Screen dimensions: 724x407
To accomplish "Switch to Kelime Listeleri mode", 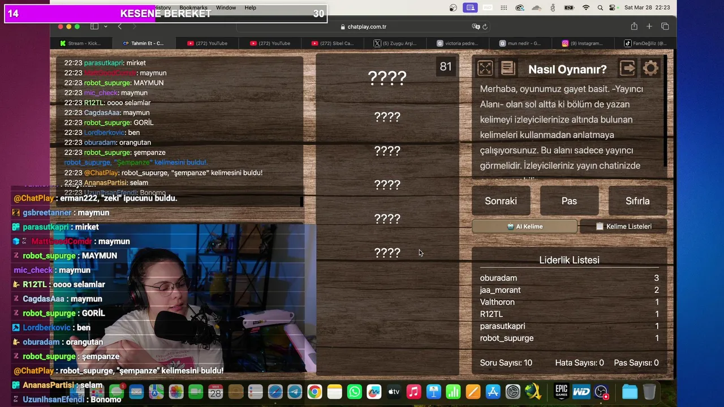I will pyautogui.click(x=623, y=226).
